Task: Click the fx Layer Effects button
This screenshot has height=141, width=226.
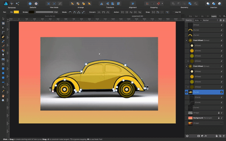Action: coord(206,136)
